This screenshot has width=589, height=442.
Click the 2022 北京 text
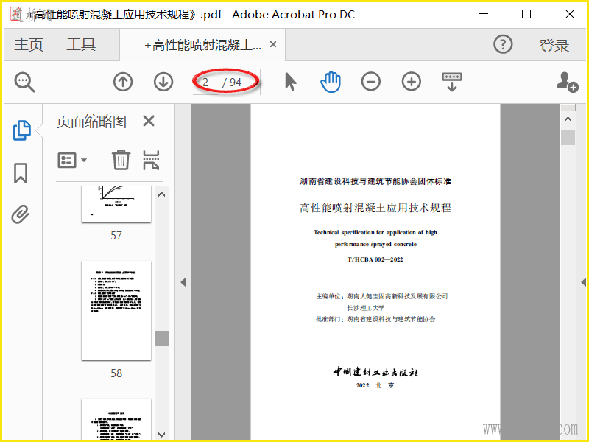(375, 385)
